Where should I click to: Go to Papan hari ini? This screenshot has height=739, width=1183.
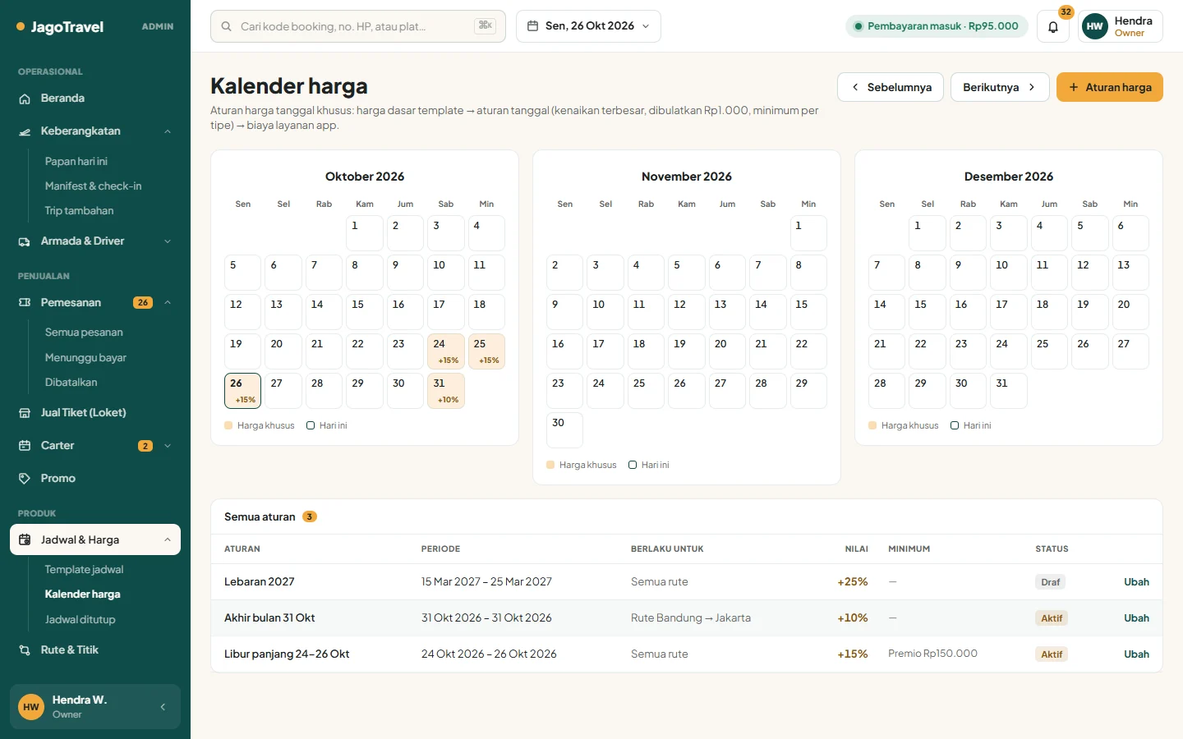[x=76, y=162]
